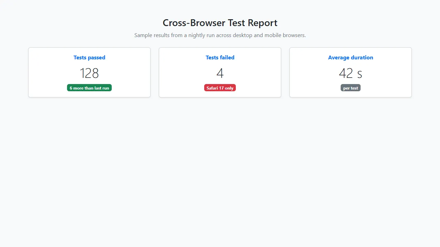Click the Cross-Browser Test Report heading
Screen dimensions: 440x247
pos(220,23)
